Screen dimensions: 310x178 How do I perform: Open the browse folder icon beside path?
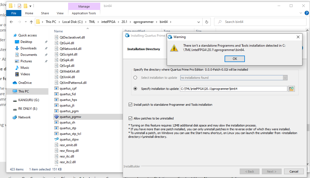[291, 89]
